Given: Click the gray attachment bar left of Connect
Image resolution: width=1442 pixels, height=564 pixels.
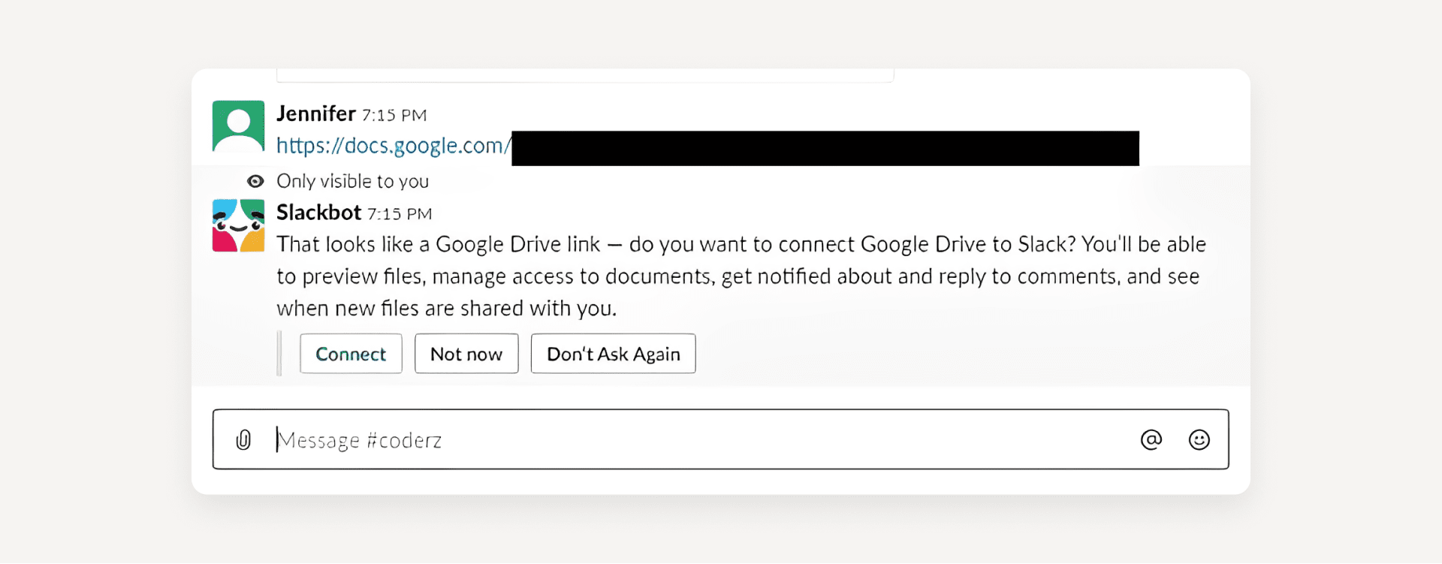Looking at the screenshot, I should [x=279, y=353].
